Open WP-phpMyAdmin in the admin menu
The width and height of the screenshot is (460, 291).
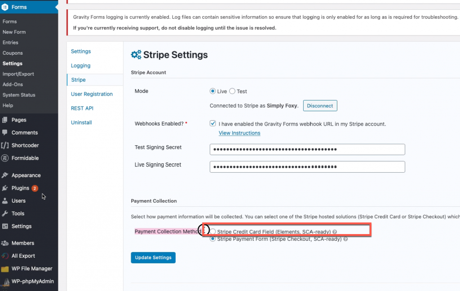[x=32, y=281]
